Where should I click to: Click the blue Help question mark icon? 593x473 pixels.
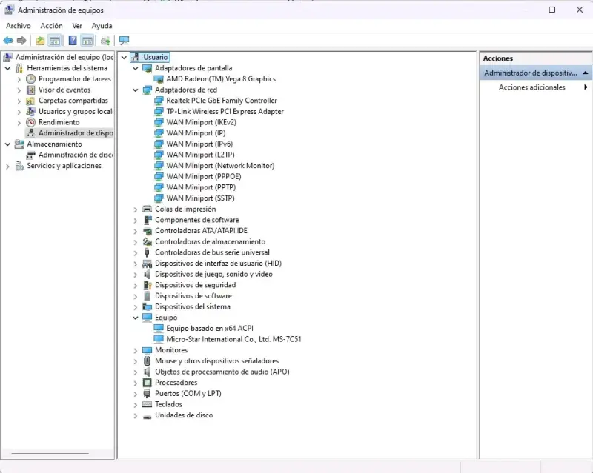click(x=73, y=41)
